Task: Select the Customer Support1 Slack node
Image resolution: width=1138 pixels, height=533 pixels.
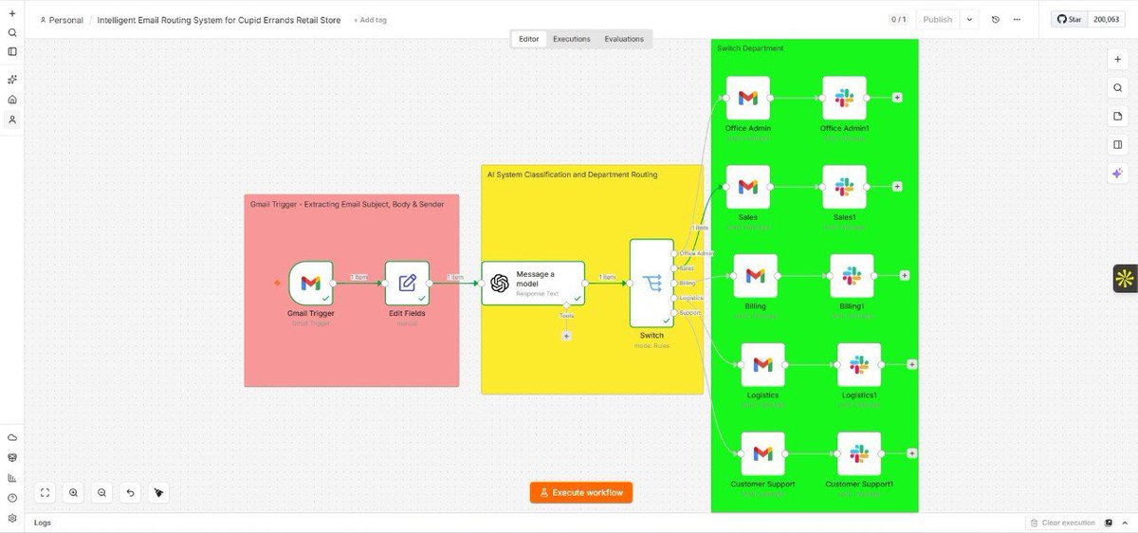Action: coord(859,454)
